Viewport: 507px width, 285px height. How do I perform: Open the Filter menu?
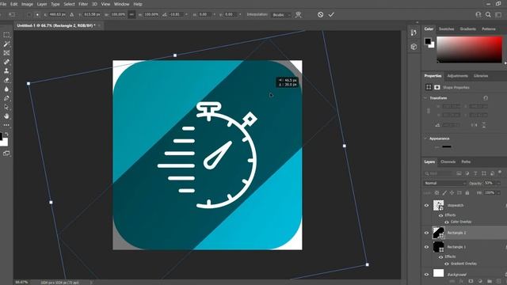pyautogui.click(x=83, y=4)
